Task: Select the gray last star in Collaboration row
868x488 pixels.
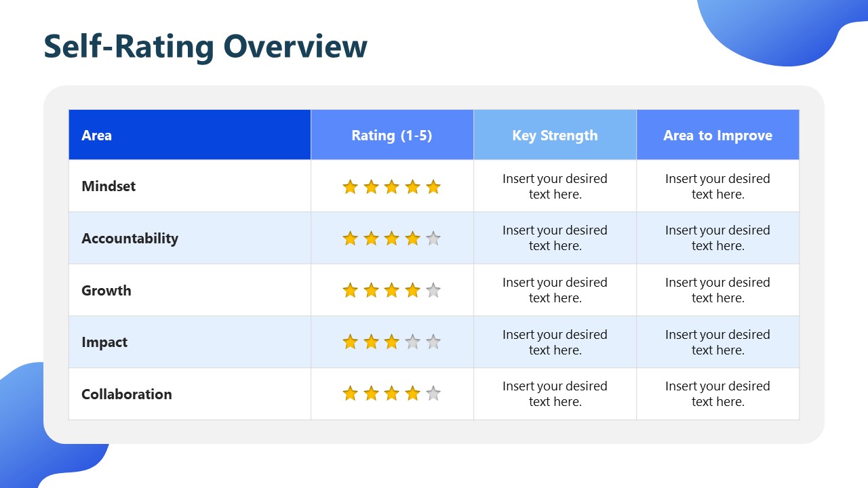Action: click(x=433, y=394)
